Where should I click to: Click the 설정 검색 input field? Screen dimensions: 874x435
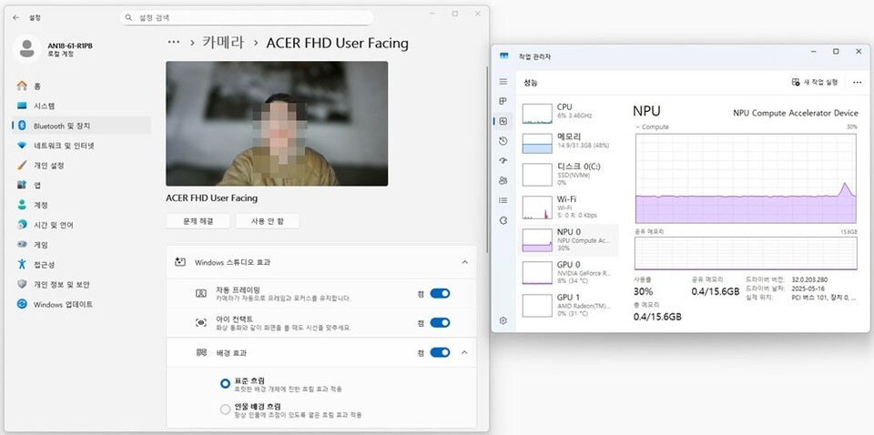point(247,18)
